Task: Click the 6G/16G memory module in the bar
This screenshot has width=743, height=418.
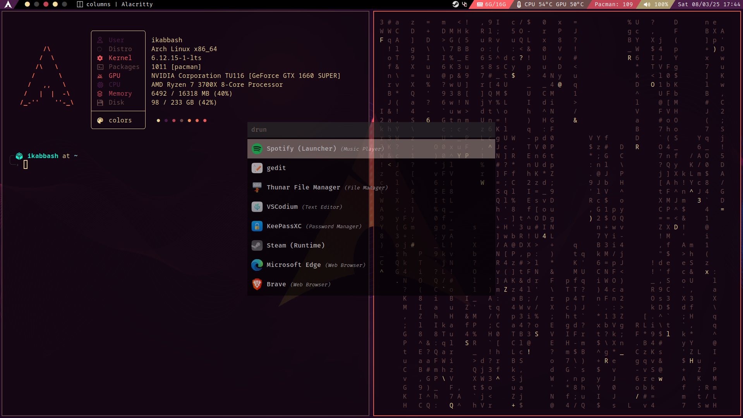Action: 491,4
